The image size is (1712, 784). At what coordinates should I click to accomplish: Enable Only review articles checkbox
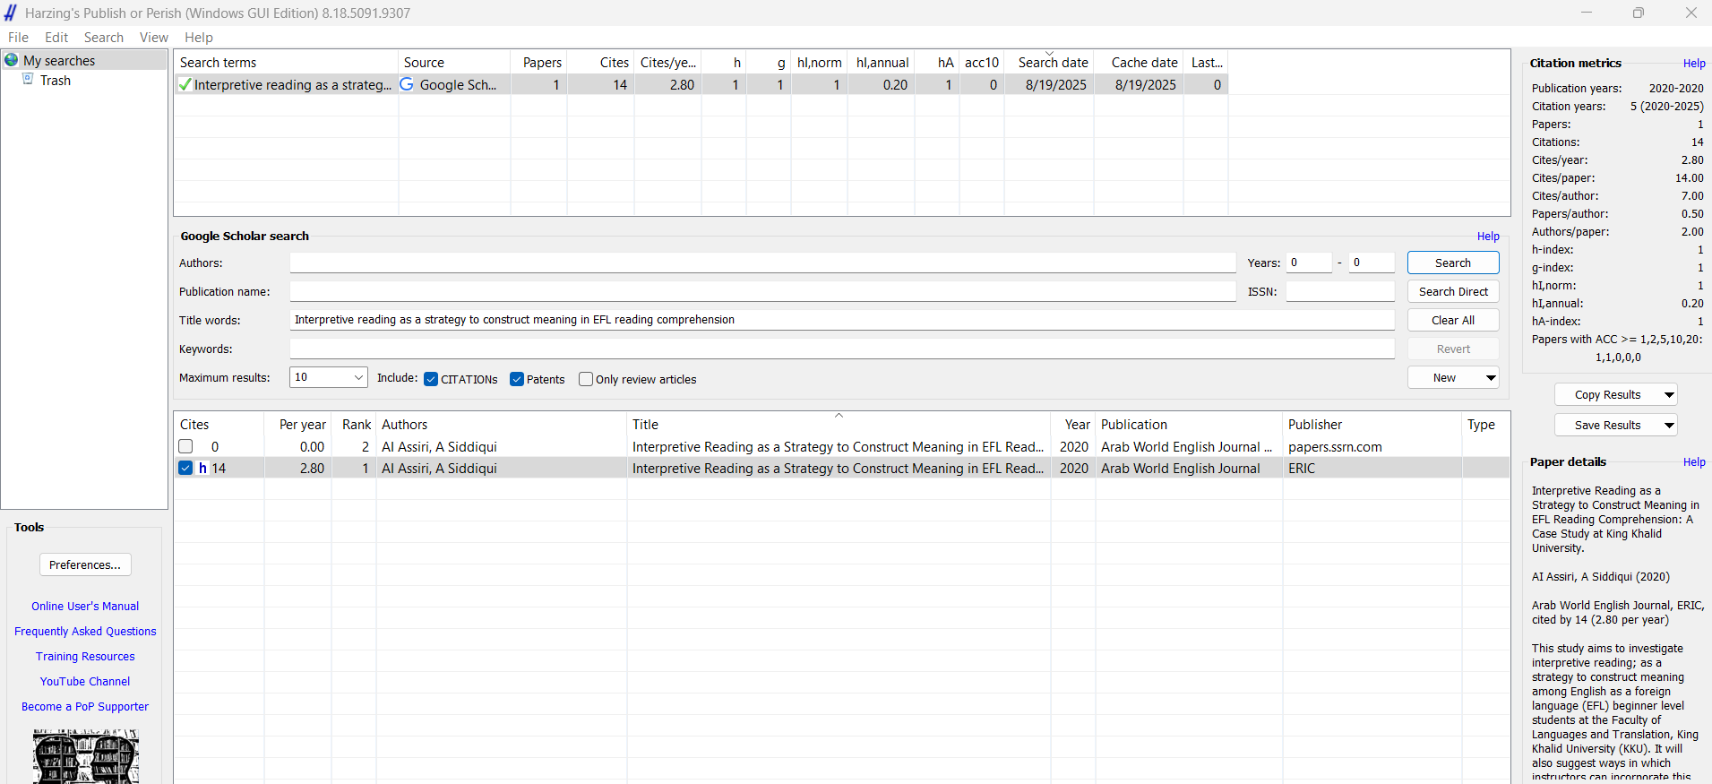586,379
